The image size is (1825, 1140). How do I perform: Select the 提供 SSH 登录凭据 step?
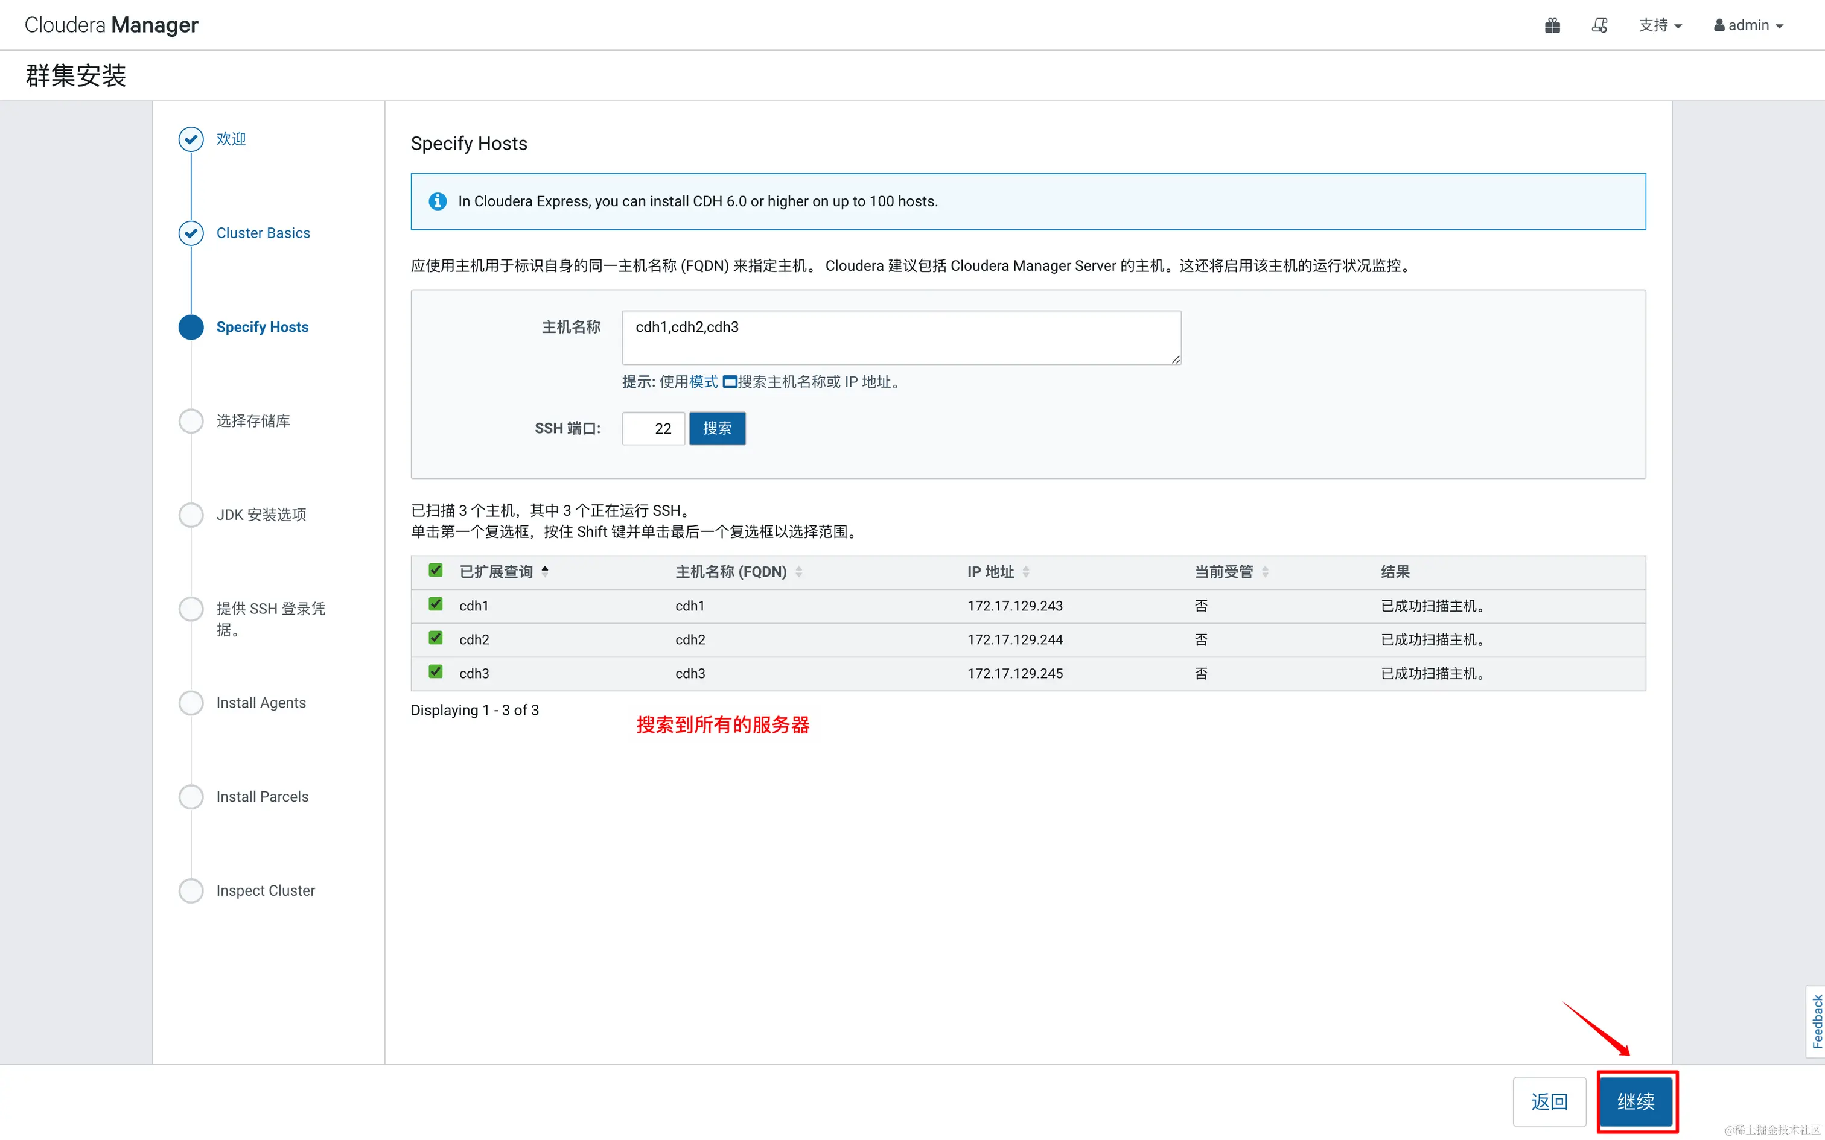pyautogui.click(x=271, y=619)
